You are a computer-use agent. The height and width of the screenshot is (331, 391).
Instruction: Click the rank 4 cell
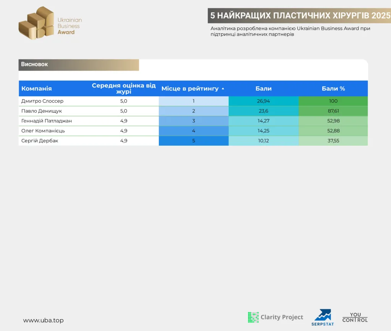tap(194, 131)
